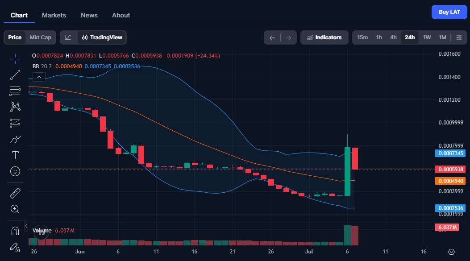The image size is (470, 261).
Task: Switch to TradingView chart mode
Action: pyautogui.click(x=102, y=37)
